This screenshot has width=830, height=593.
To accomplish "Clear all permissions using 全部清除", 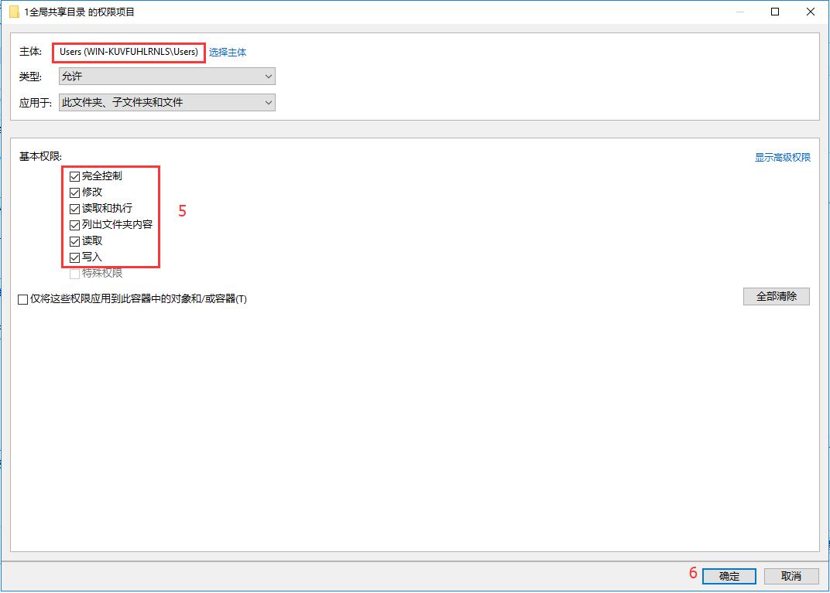I will [x=777, y=296].
